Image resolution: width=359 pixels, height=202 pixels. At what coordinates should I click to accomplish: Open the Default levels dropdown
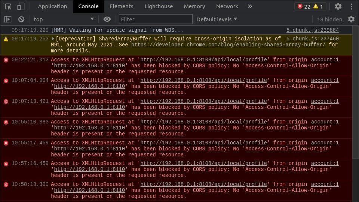click(x=217, y=19)
